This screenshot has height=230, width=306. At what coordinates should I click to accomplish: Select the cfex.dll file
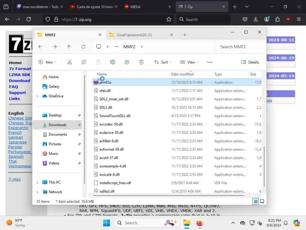click(x=177, y=91)
